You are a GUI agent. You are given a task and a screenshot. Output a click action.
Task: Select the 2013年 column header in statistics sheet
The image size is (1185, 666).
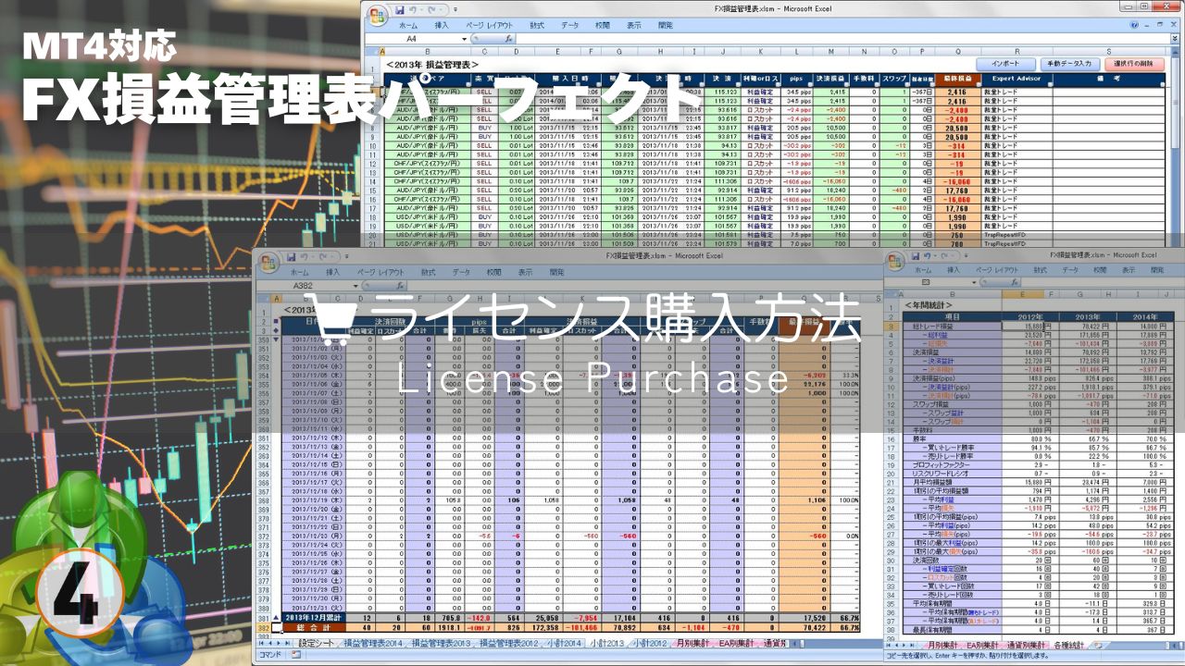click(1086, 316)
